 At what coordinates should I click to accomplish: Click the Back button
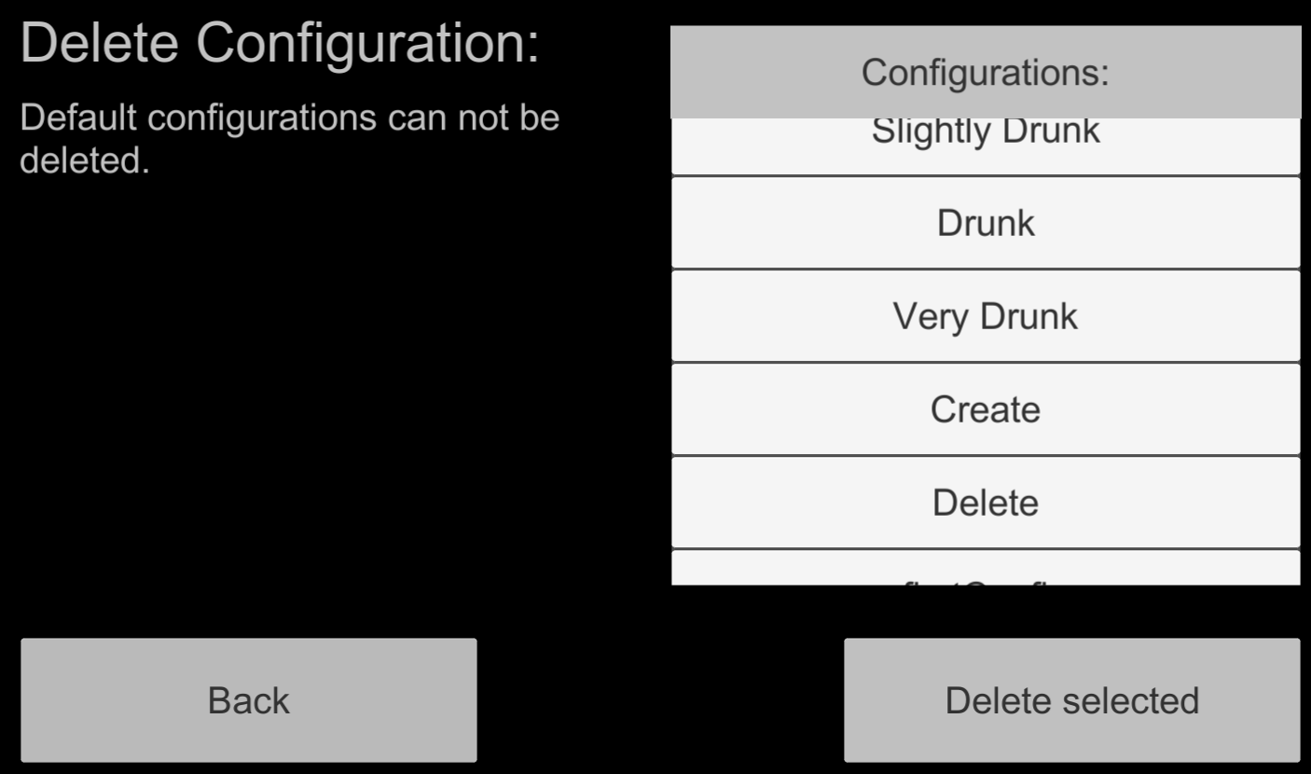pos(249,700)
